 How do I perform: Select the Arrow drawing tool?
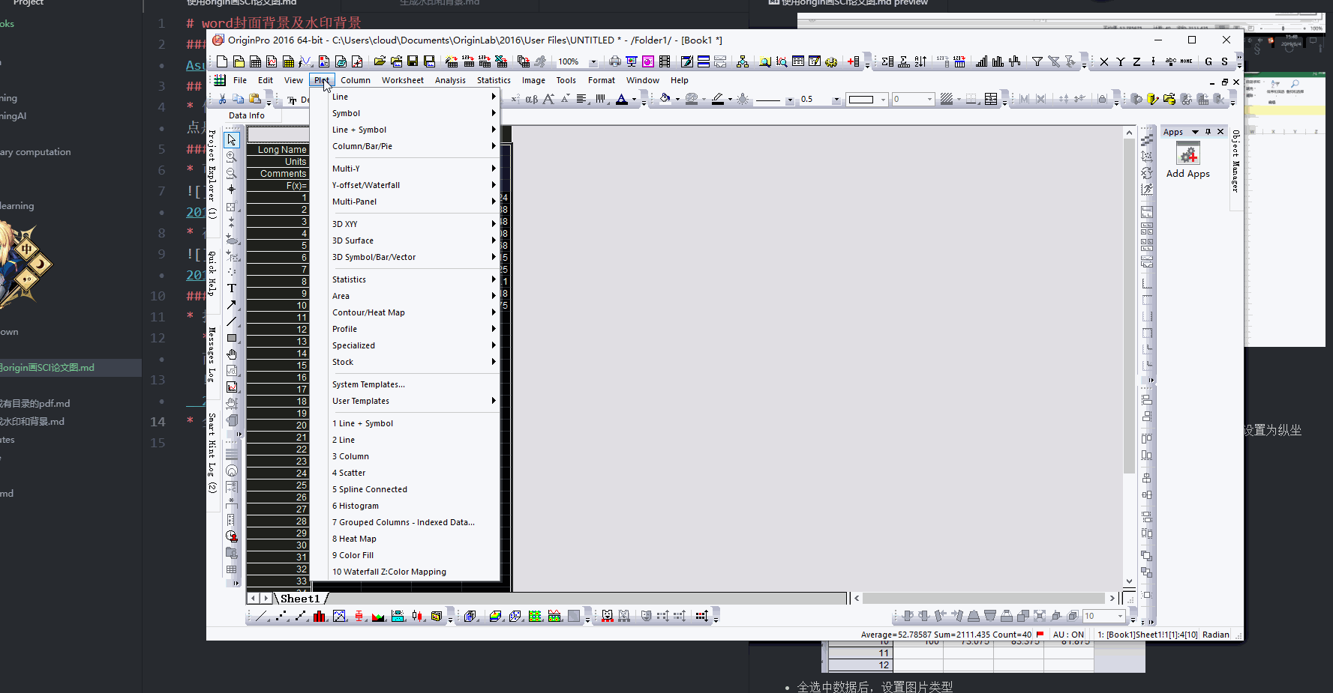(231, 305)
